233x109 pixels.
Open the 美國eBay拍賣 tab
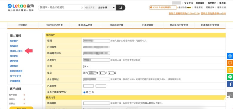[85, 25]
